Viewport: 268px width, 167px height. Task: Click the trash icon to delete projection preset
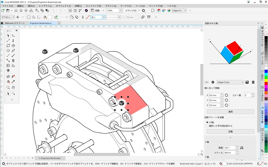[253, 82]
